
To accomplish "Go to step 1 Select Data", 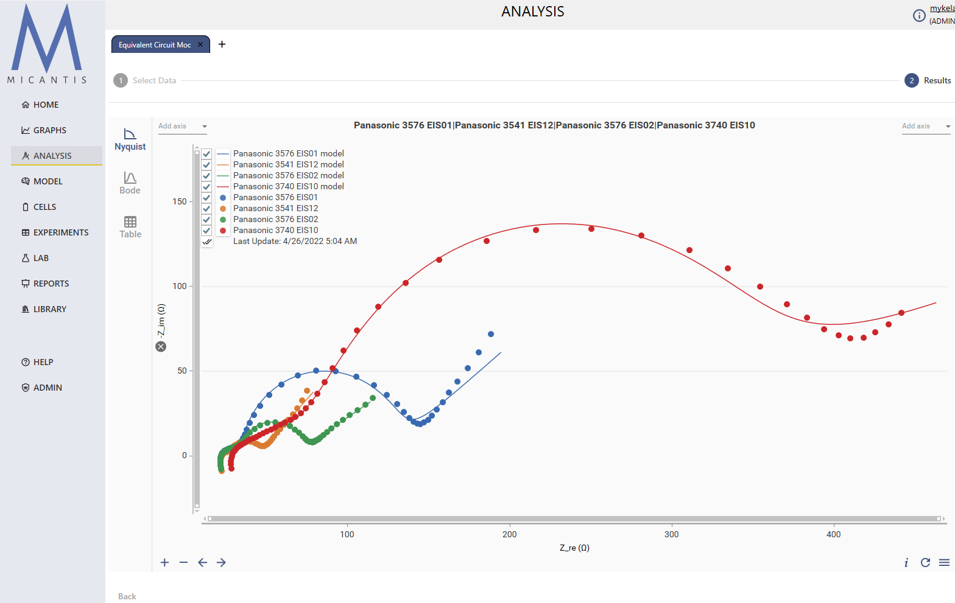I will [x=145, y=80].
